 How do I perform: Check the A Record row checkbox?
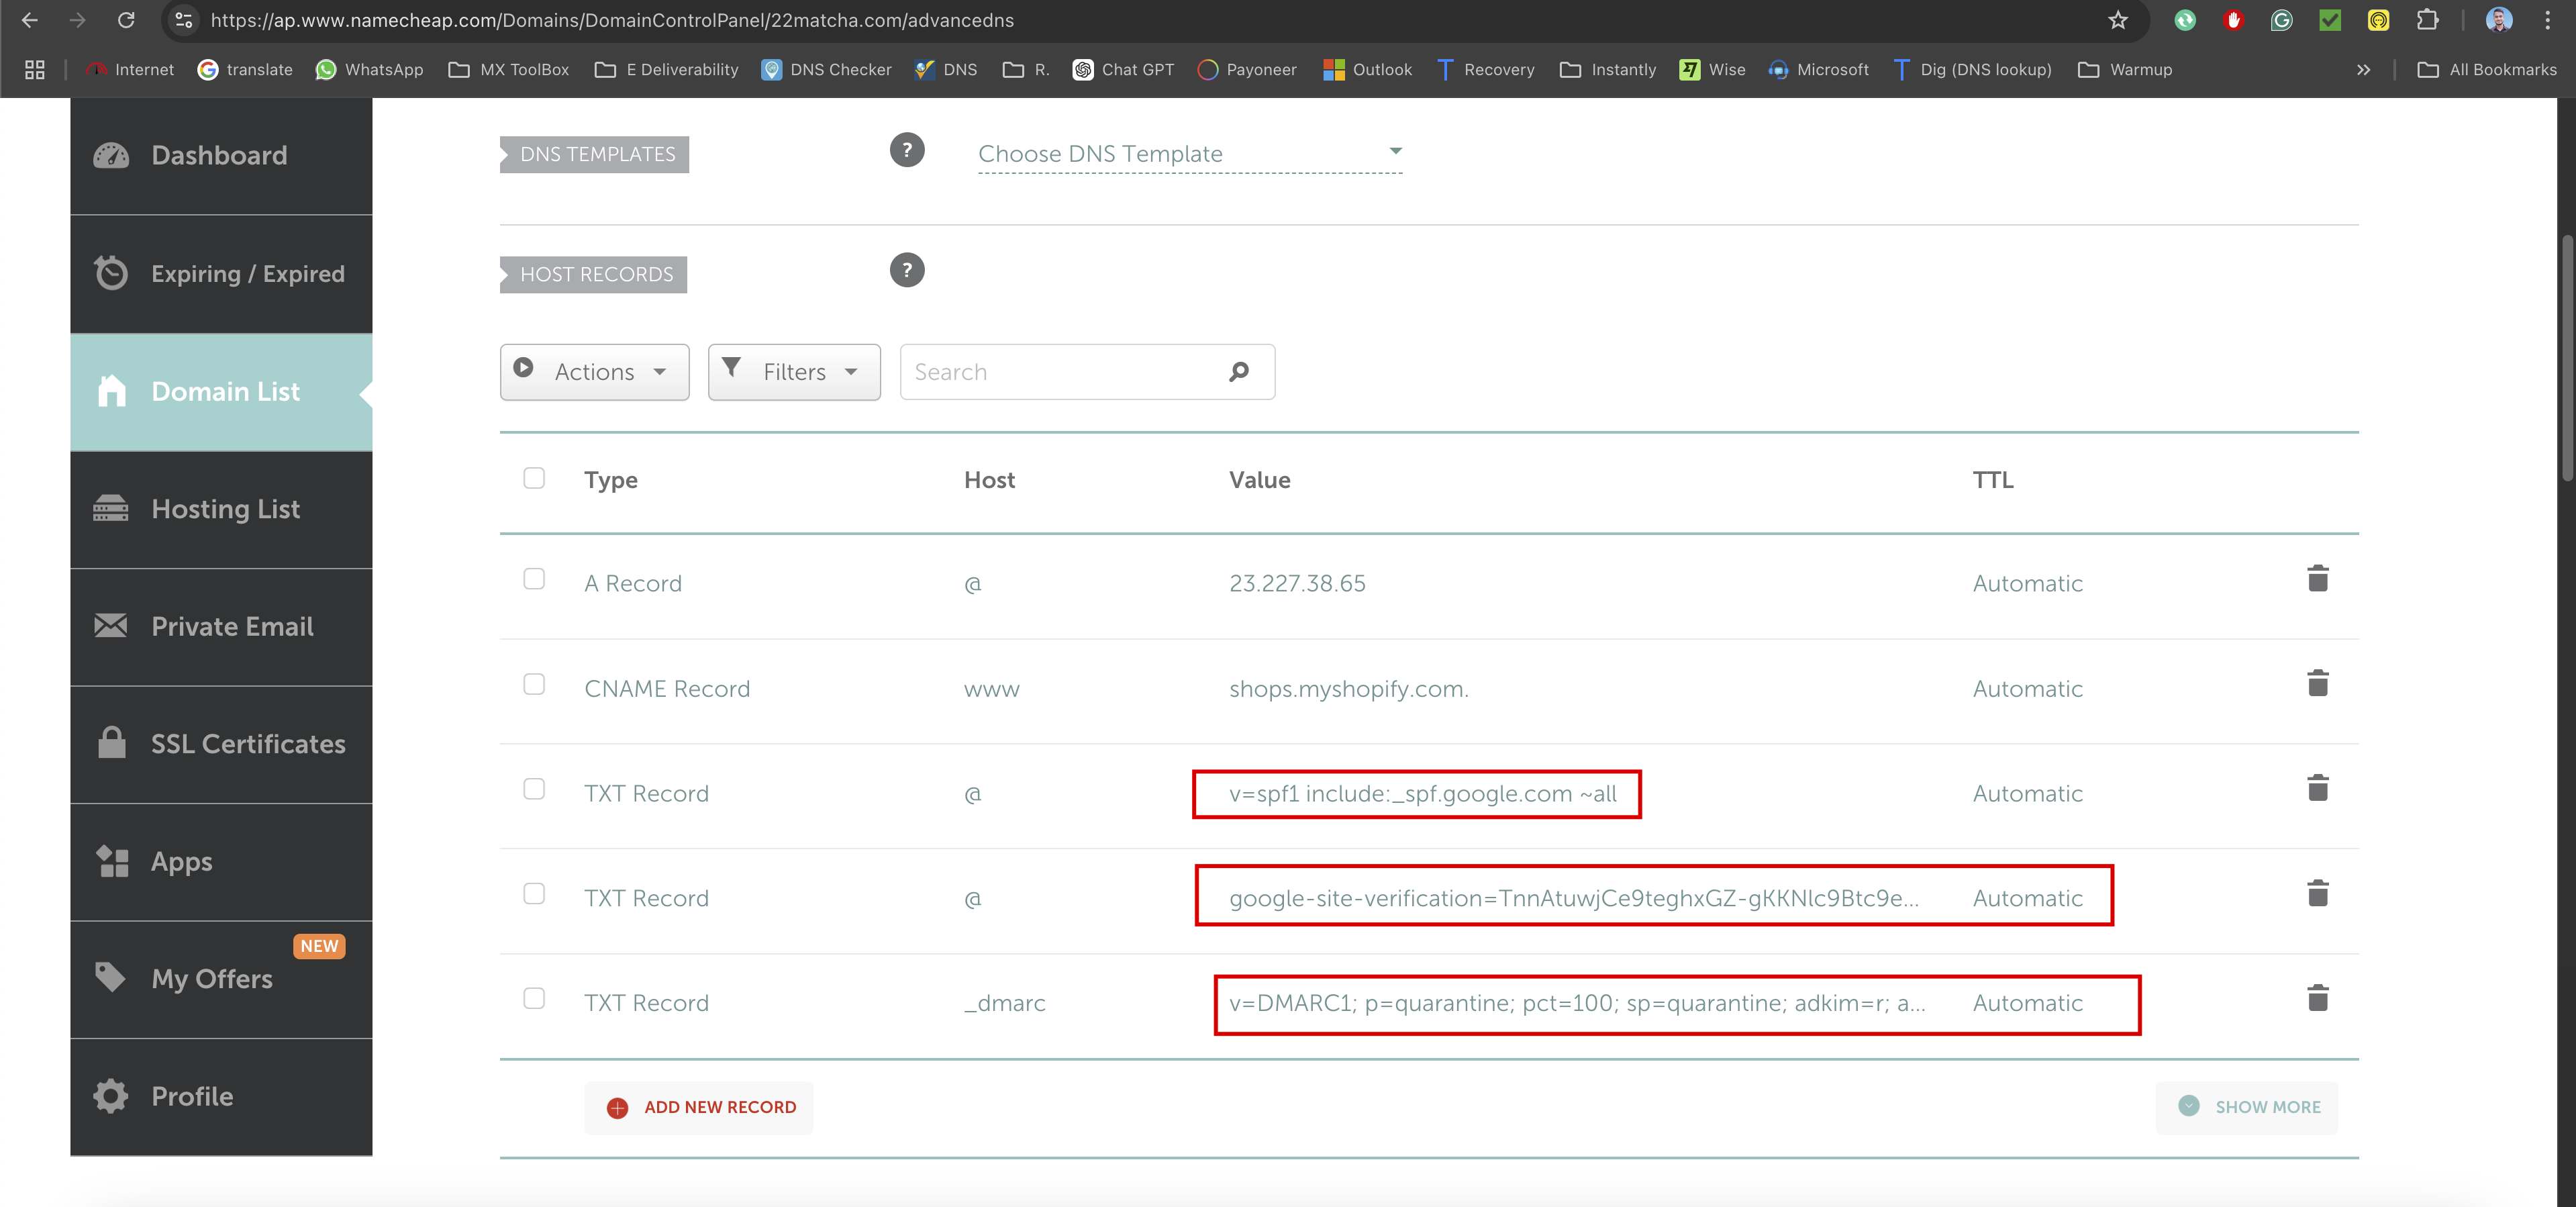534,579
